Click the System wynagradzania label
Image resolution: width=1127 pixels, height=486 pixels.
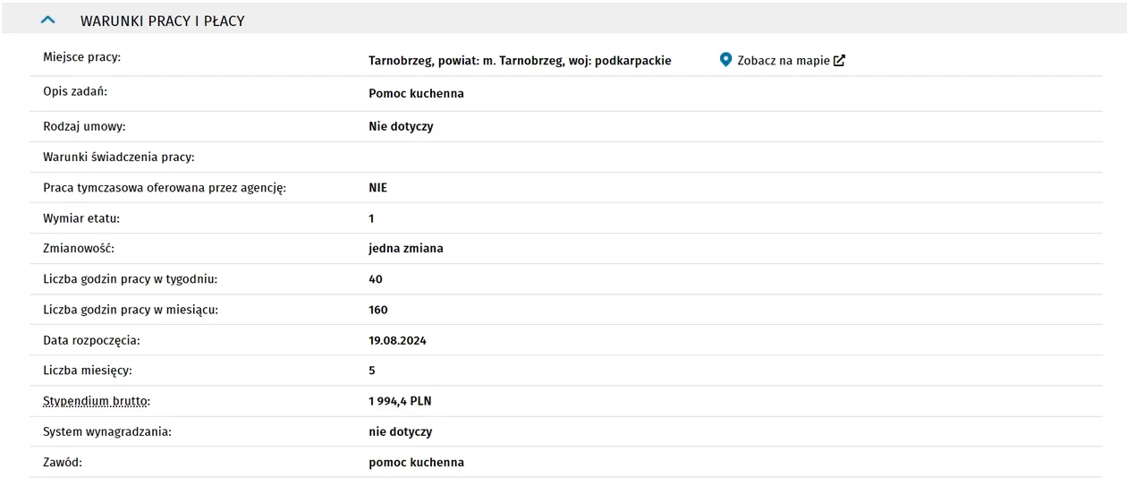coord(106,431)
